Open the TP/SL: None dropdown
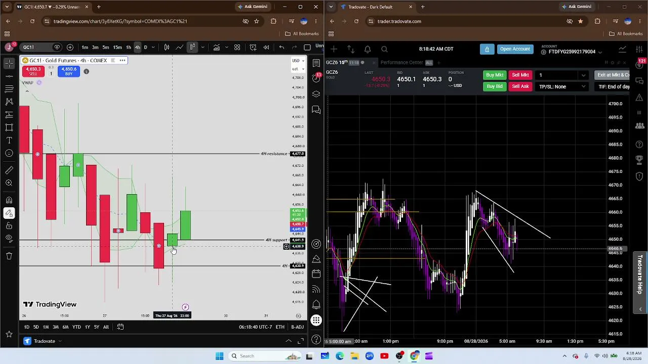The height and width of the screenshot is (364, 648). click(562, 86)
